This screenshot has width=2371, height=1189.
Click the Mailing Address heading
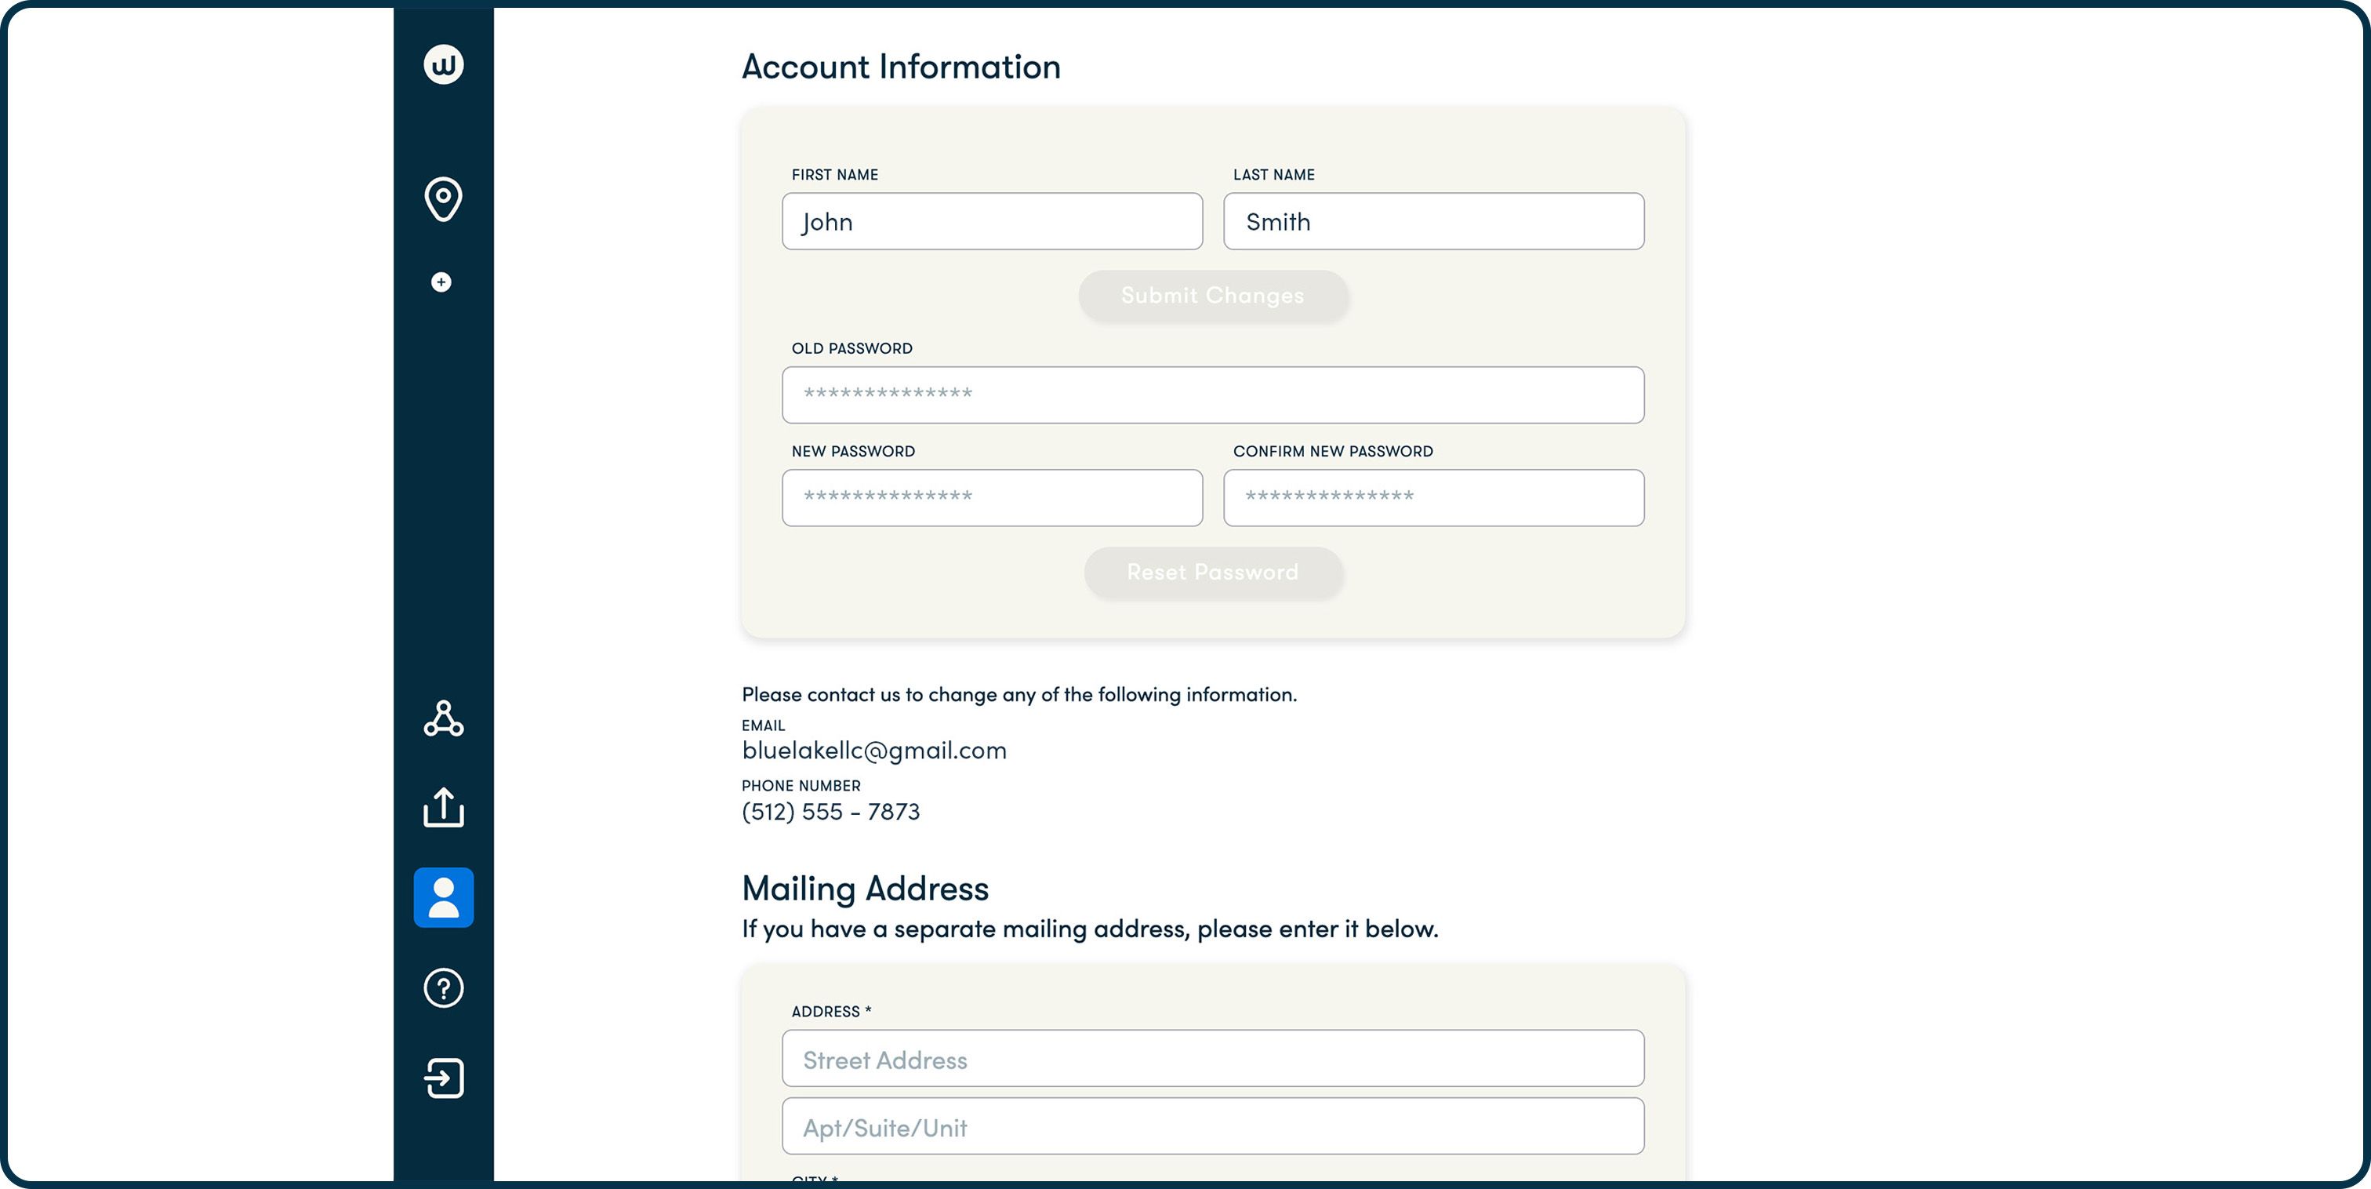pos(865,889)
